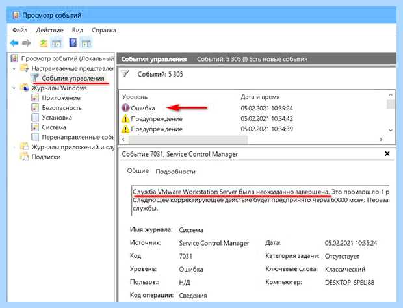Click the Up one level folder icon
This screenshot has height=308, width=403.
click(44, 43)
